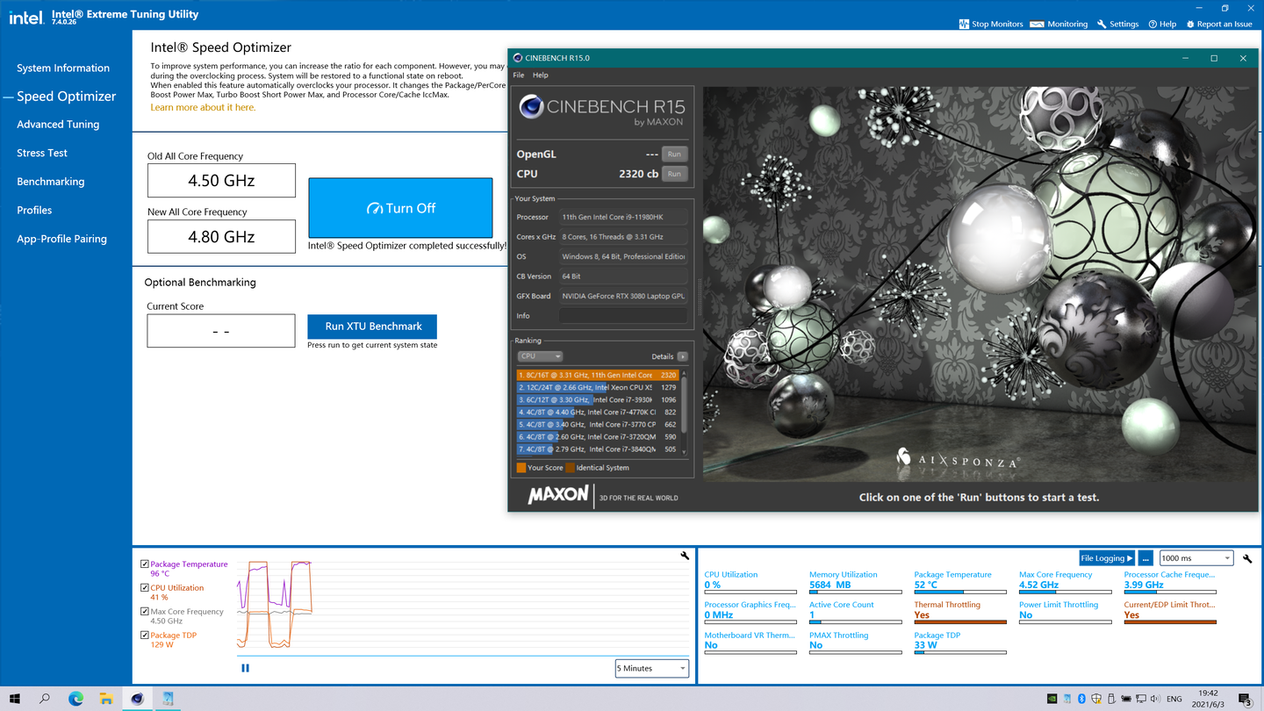Click the Stop Monitors icon

(964, 24)
